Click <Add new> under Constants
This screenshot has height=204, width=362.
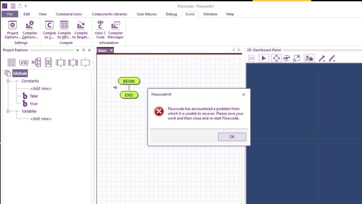[x=41, y=88]
